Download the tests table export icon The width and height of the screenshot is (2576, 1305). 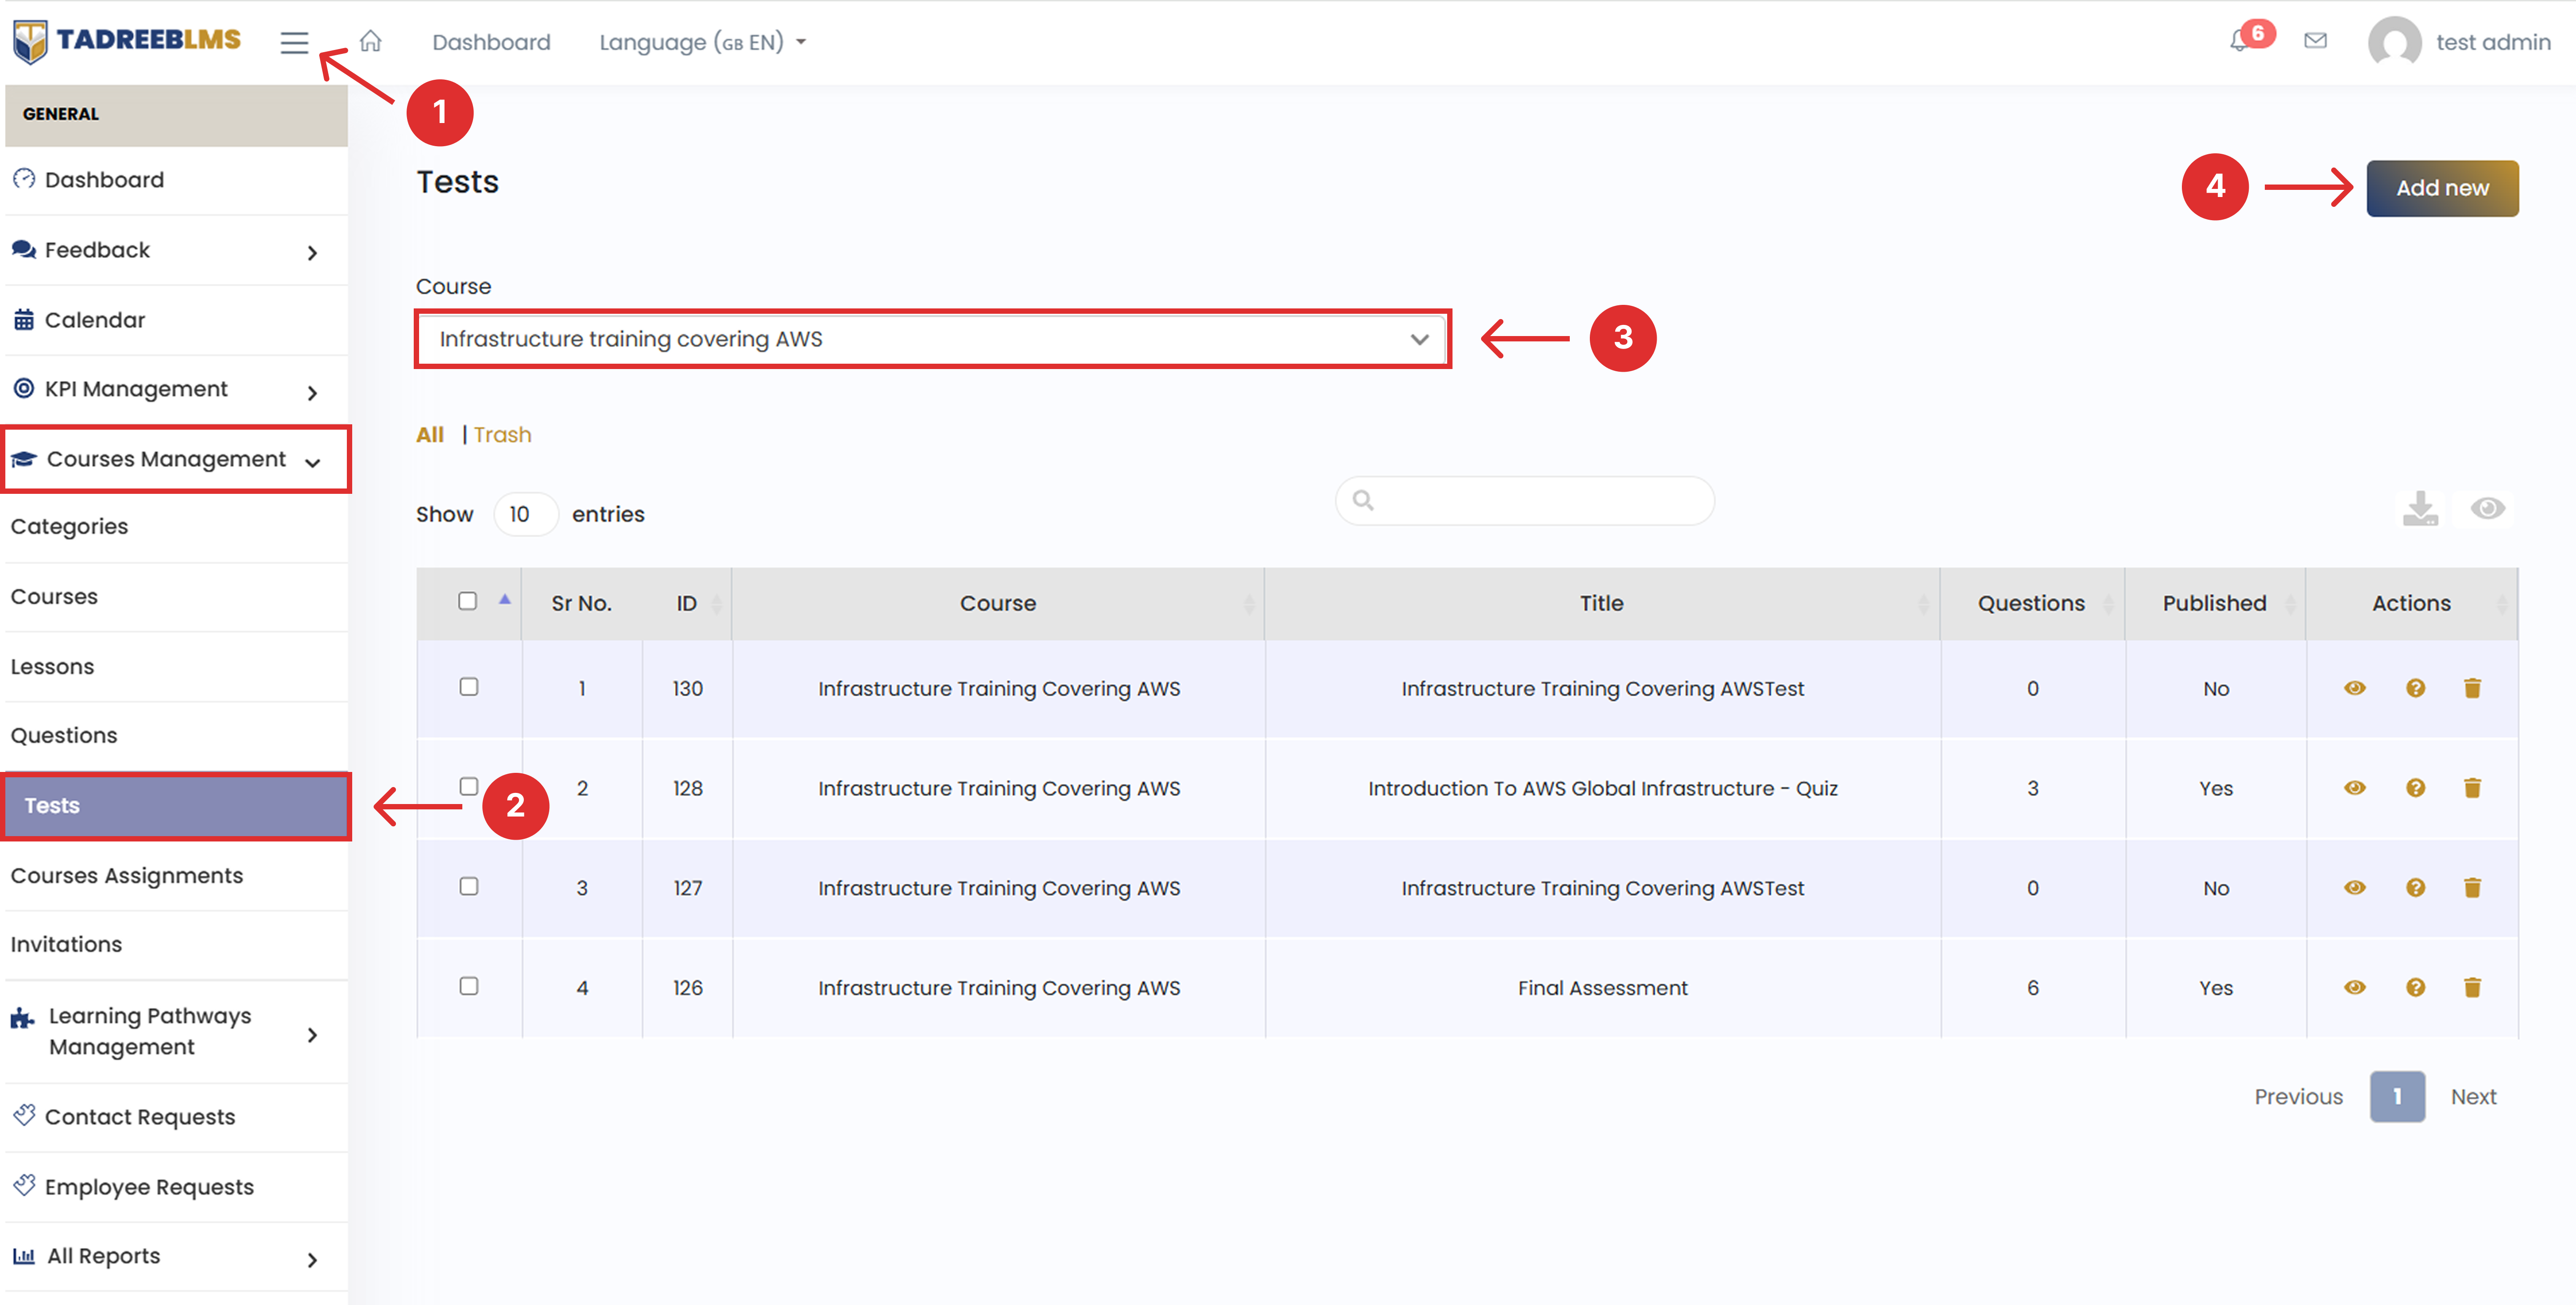(x=2420, y=508)
